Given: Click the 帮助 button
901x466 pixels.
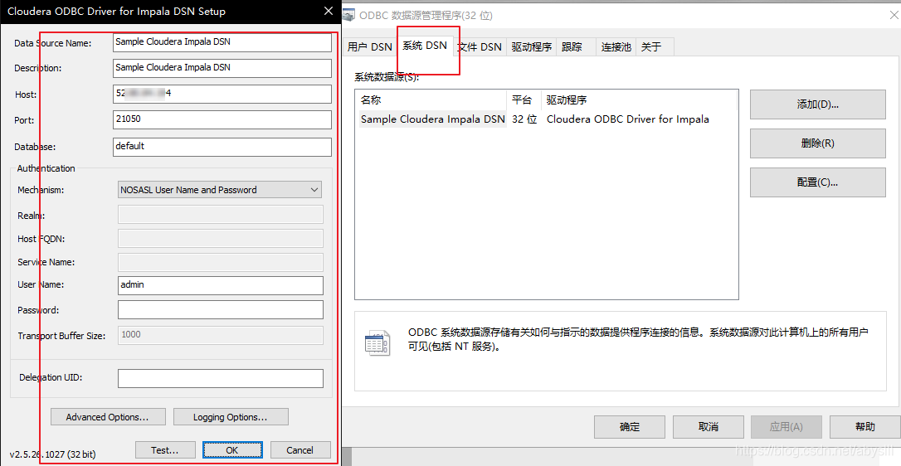Looking at the screenshot, I should click(865, 427).
